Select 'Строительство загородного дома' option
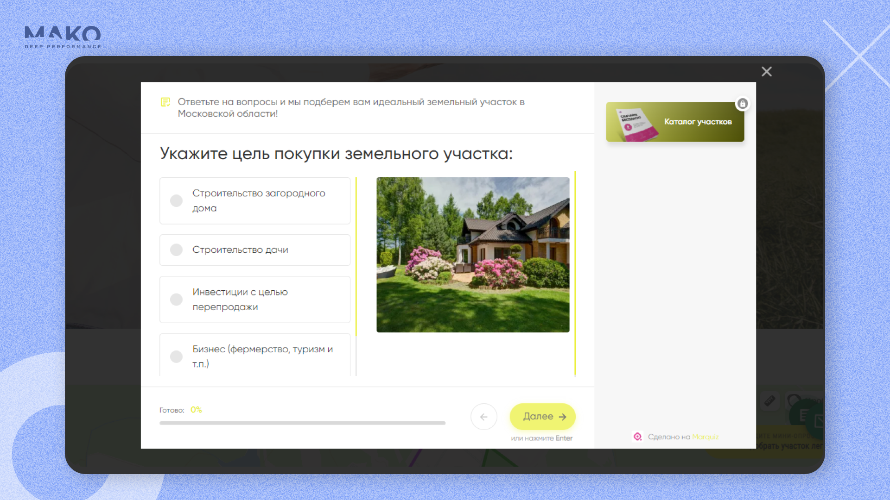 coord(255,200)
